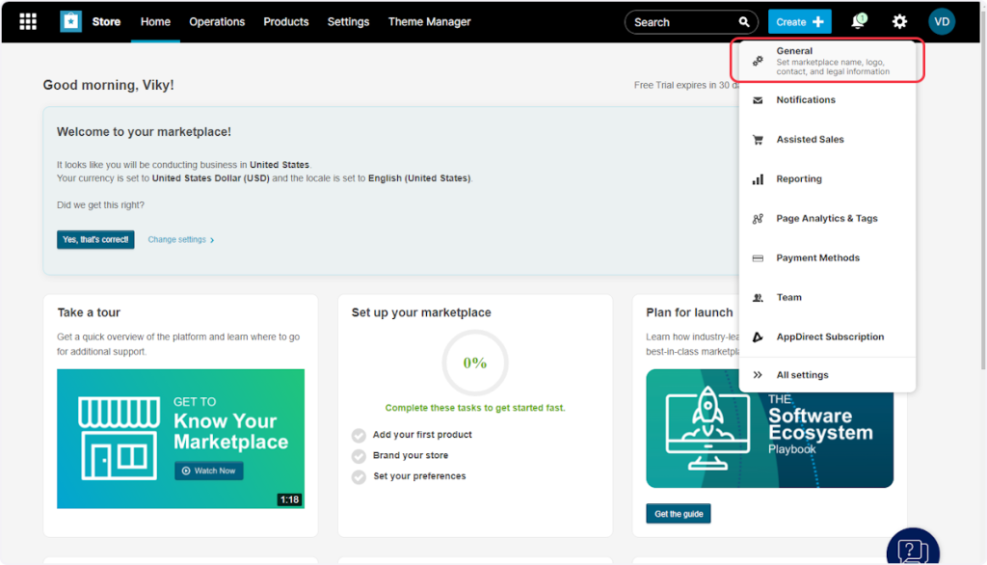
Task: Click the 0% setup progress circle
Action: pyautogui.click(x=474, y=363)
